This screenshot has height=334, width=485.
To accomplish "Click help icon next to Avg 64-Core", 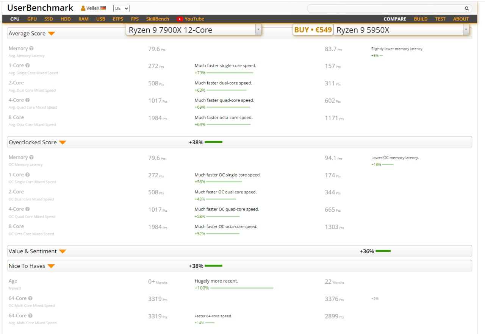I will 30,315.
